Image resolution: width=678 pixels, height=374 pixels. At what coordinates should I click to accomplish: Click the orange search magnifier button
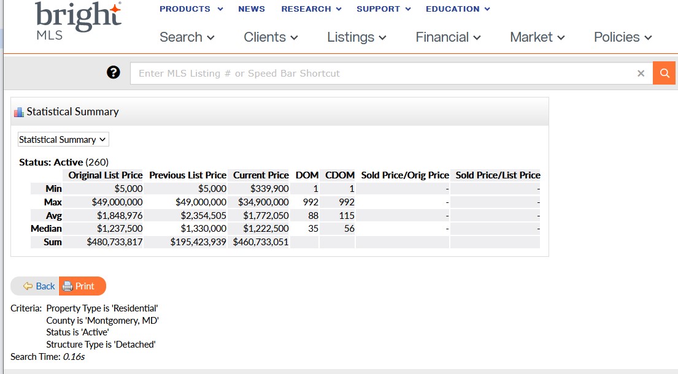664,73
